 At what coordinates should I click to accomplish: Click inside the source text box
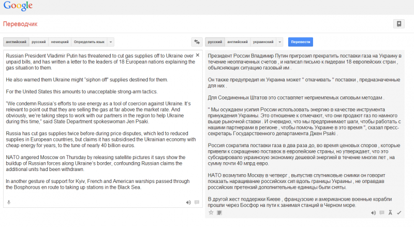(103, 129)
